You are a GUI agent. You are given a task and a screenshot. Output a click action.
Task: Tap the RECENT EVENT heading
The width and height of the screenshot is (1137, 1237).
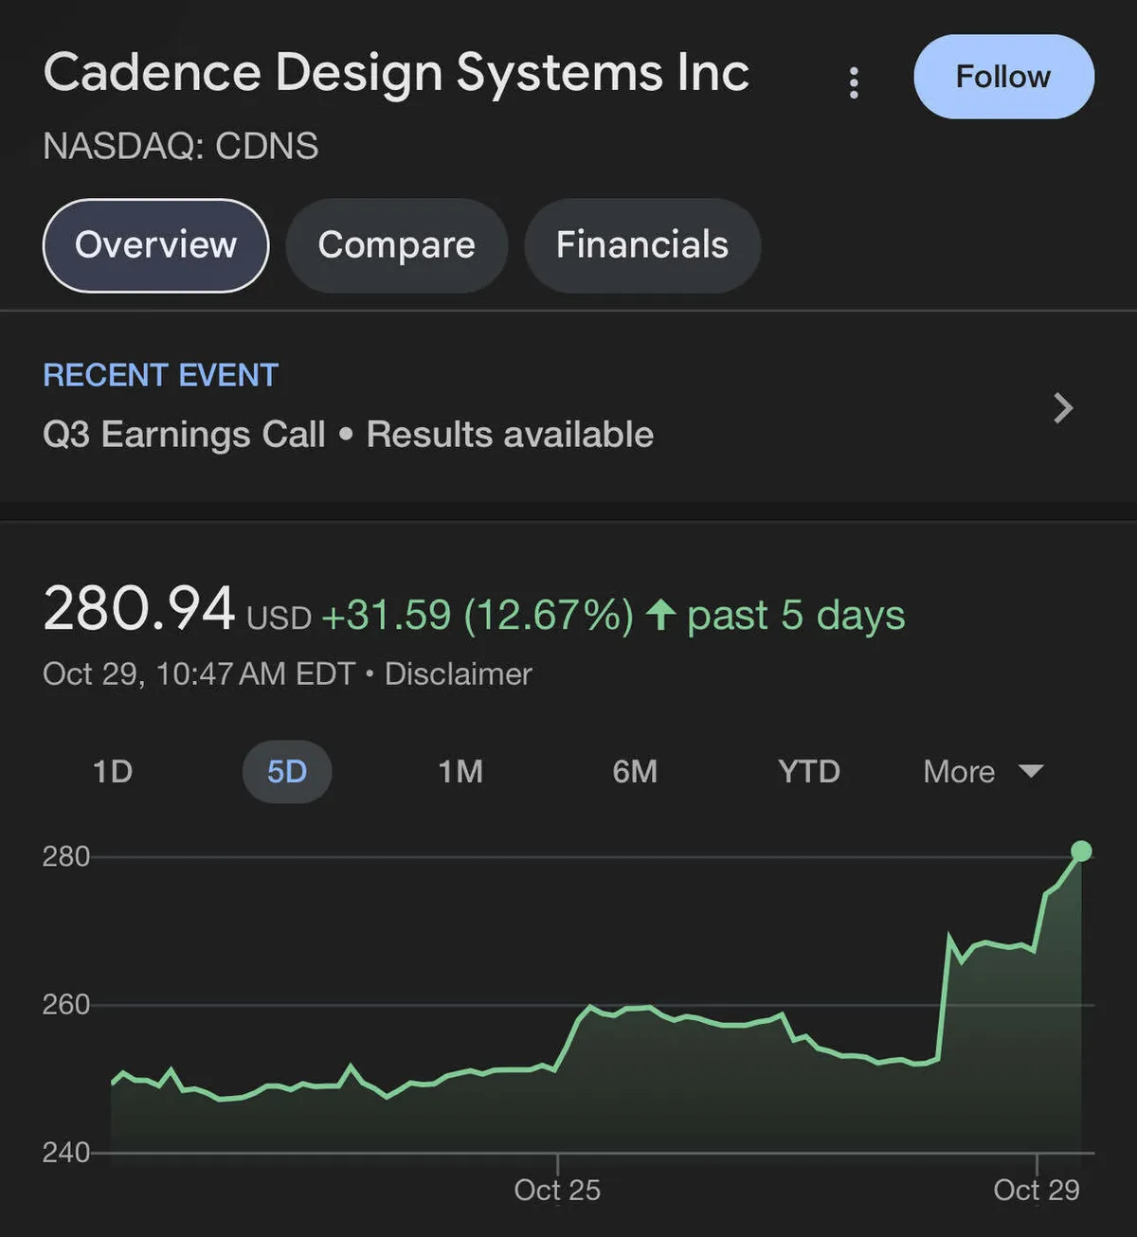[x=161, y=375]
